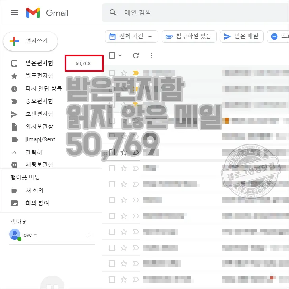Viewport: 289px width, 289px height.
Task: Open 별표편지함 starred folder
Action: coord(39,75)
